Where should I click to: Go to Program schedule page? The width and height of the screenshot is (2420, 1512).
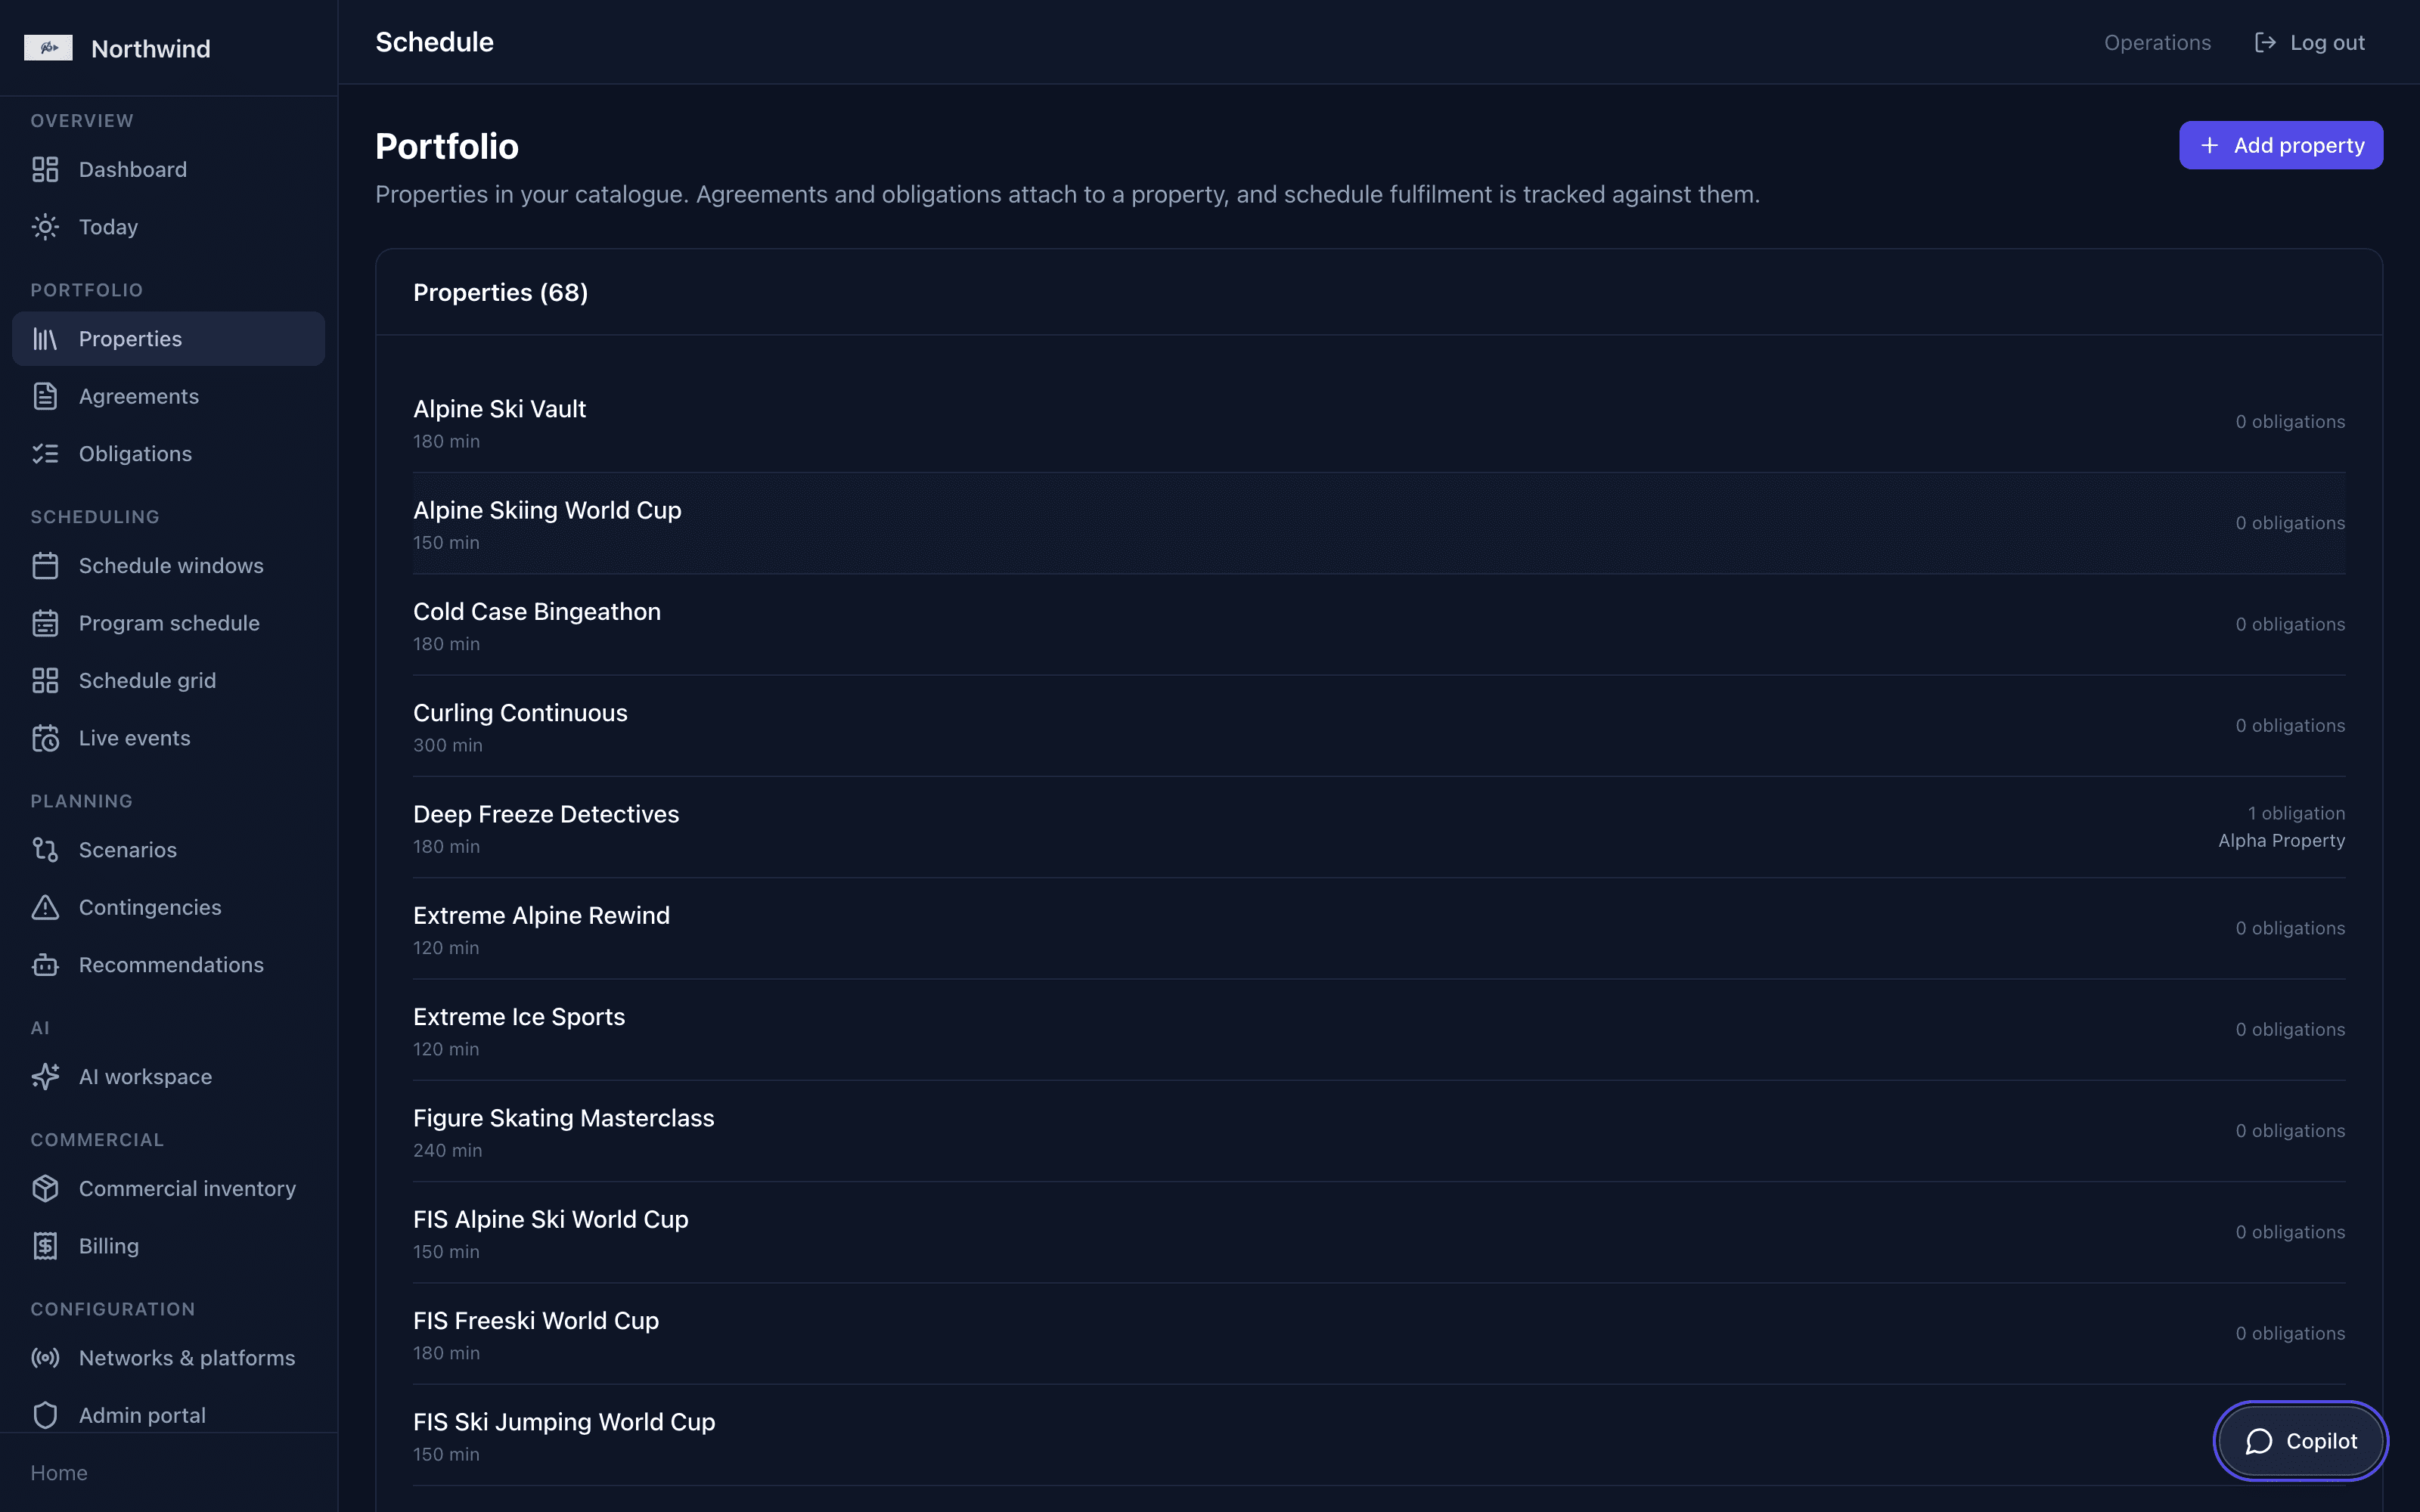coord(168,623)
